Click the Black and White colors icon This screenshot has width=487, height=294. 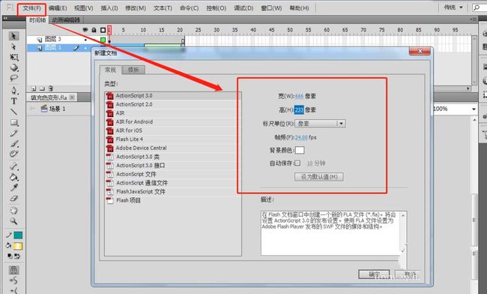(10, 256)
